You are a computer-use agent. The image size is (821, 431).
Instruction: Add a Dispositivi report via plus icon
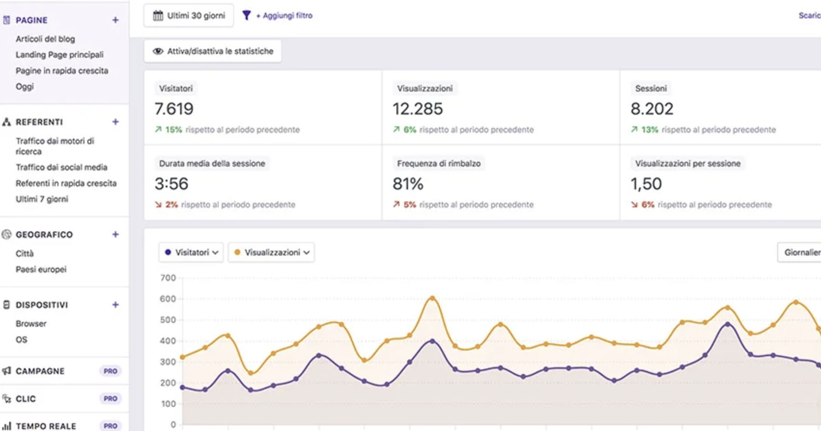[115, 305]
